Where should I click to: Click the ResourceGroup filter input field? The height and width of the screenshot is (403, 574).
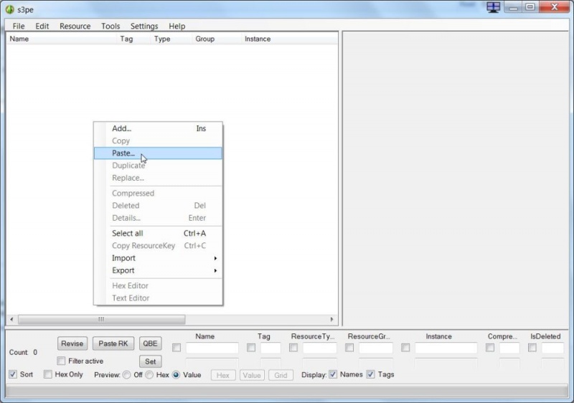pos(376,348)
